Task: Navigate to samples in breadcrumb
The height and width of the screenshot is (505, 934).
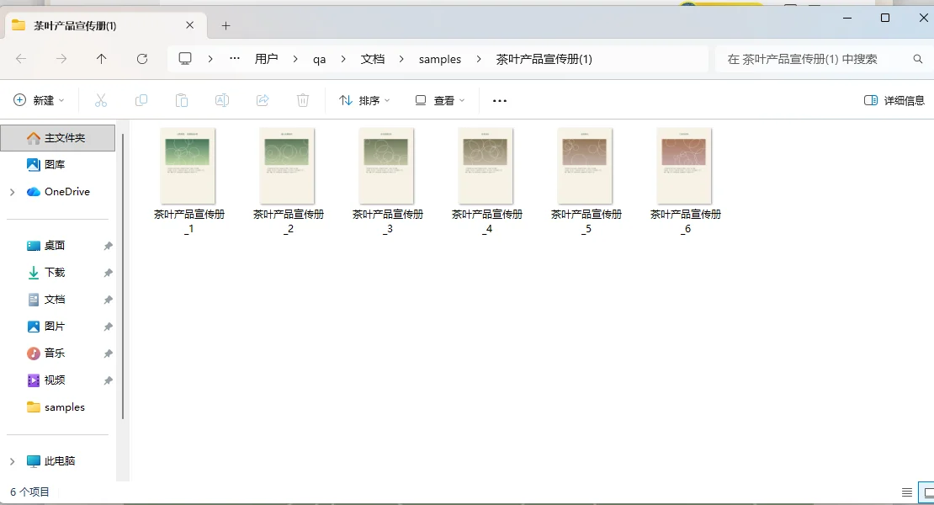Action: [x=439, y=59]
